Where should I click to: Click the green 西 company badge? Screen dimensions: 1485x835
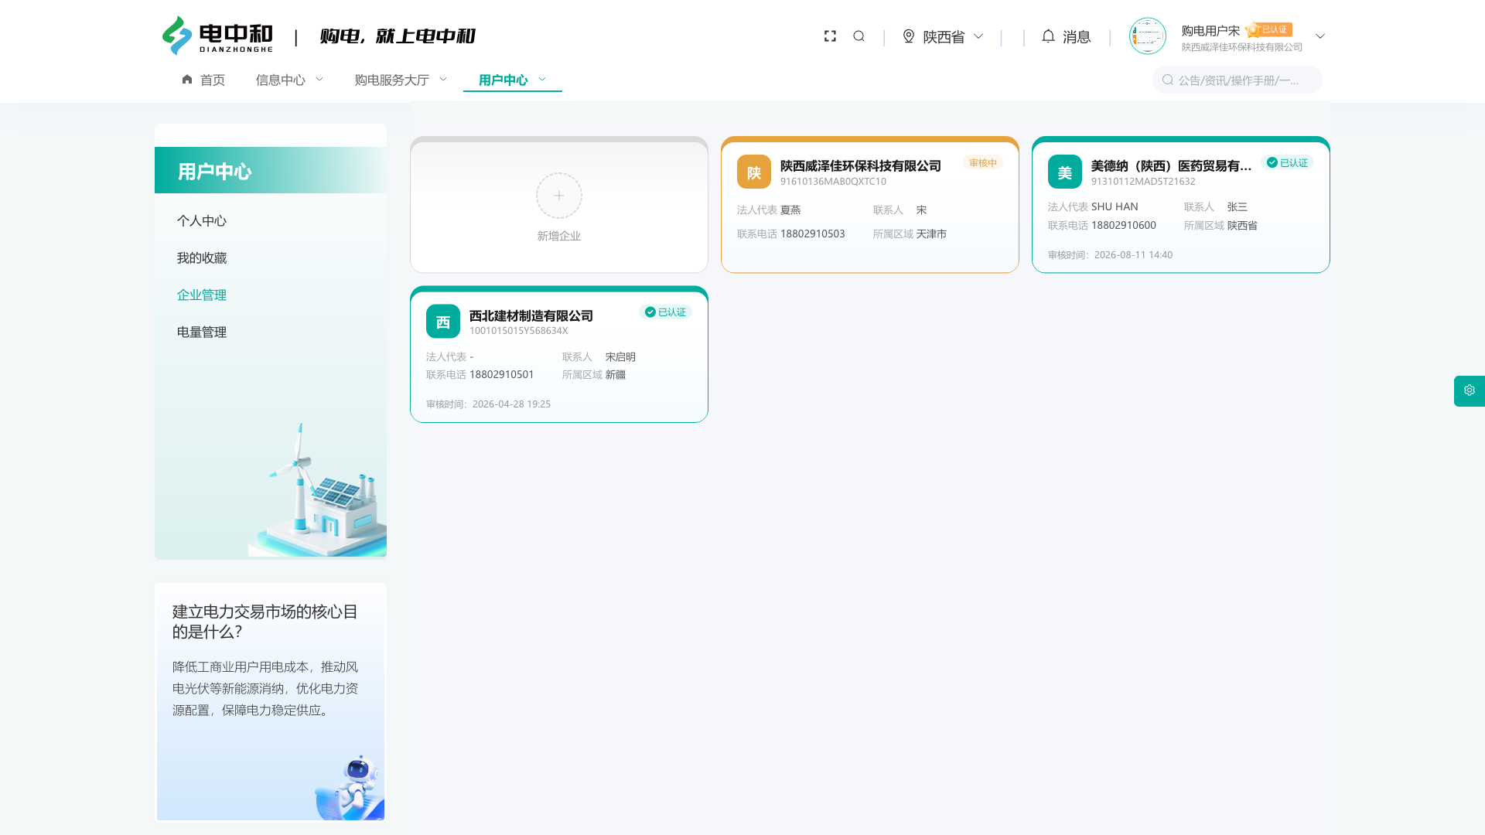(x=443, y=322)
